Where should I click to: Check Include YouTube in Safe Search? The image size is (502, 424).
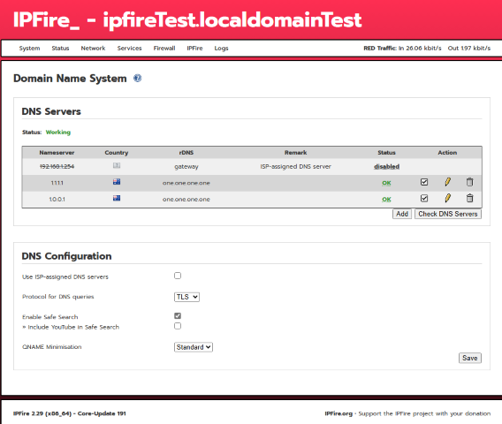point(178,326)
